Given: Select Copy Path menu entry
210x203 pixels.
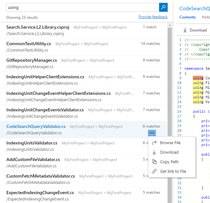Looking at the screenshot, I should pos(172,162).
